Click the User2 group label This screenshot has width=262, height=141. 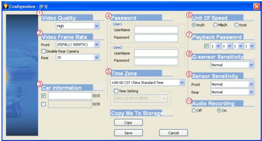click(117, 47)
